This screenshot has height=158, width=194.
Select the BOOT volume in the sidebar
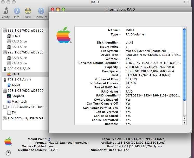pos(16,36)
